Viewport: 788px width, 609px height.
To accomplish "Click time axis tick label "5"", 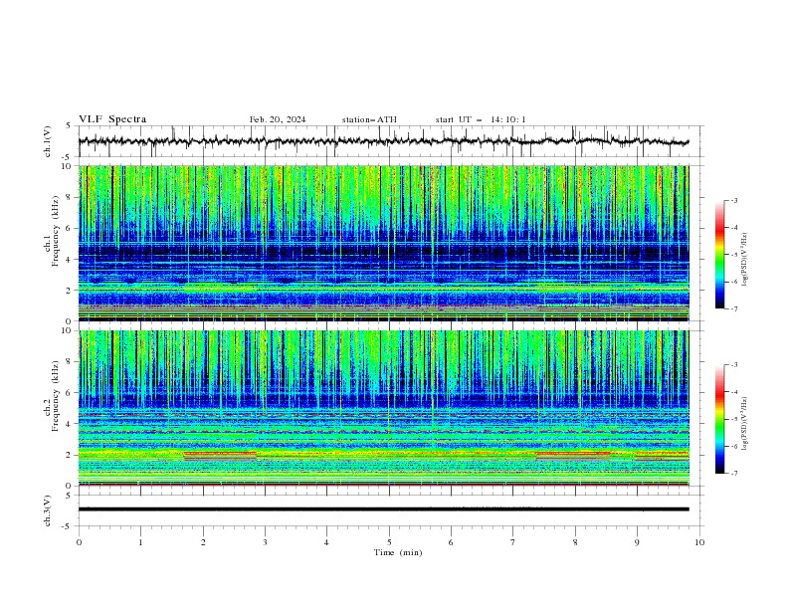I will coord(389,542).
